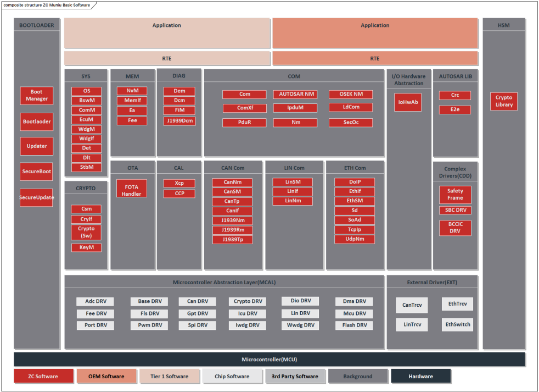Select the DoIP module in ETH Com
Screen dimensions: 539x392
coord(355,182)
